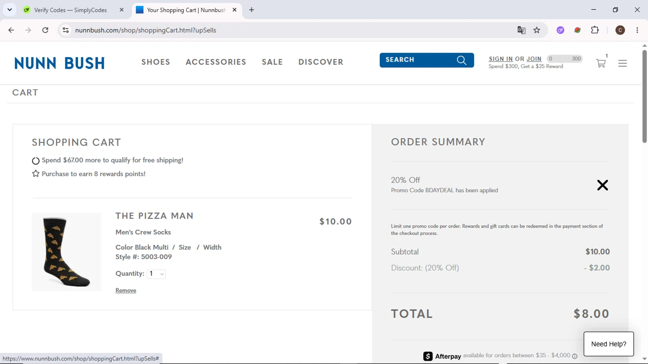Click the 'Limit one promo code per order' note

[497, 230]
